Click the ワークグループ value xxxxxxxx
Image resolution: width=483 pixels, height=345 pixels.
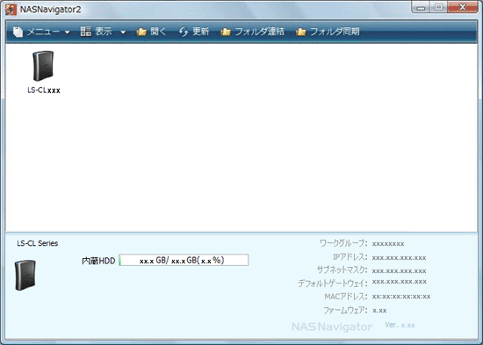[x=388, y=244]
